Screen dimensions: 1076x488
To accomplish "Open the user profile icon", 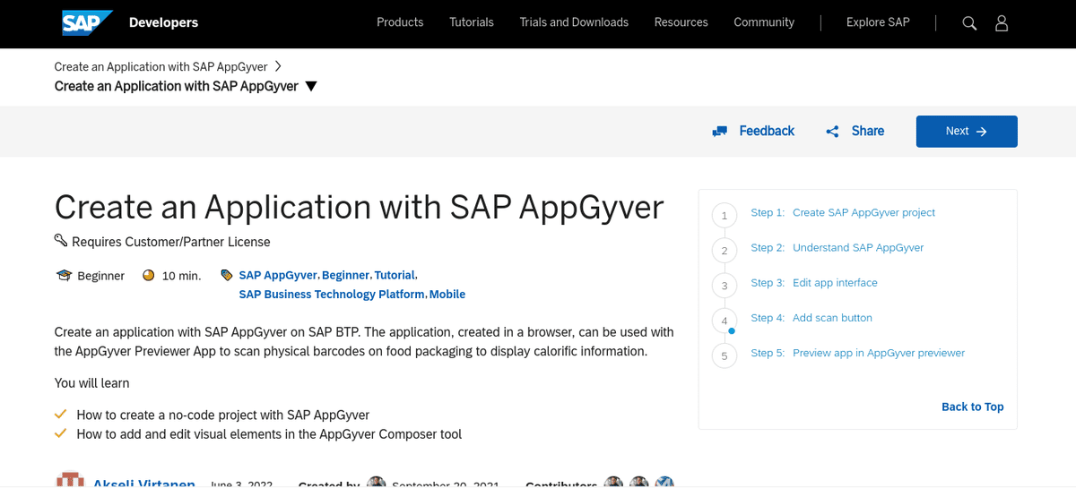I will tap(1002, 23).
